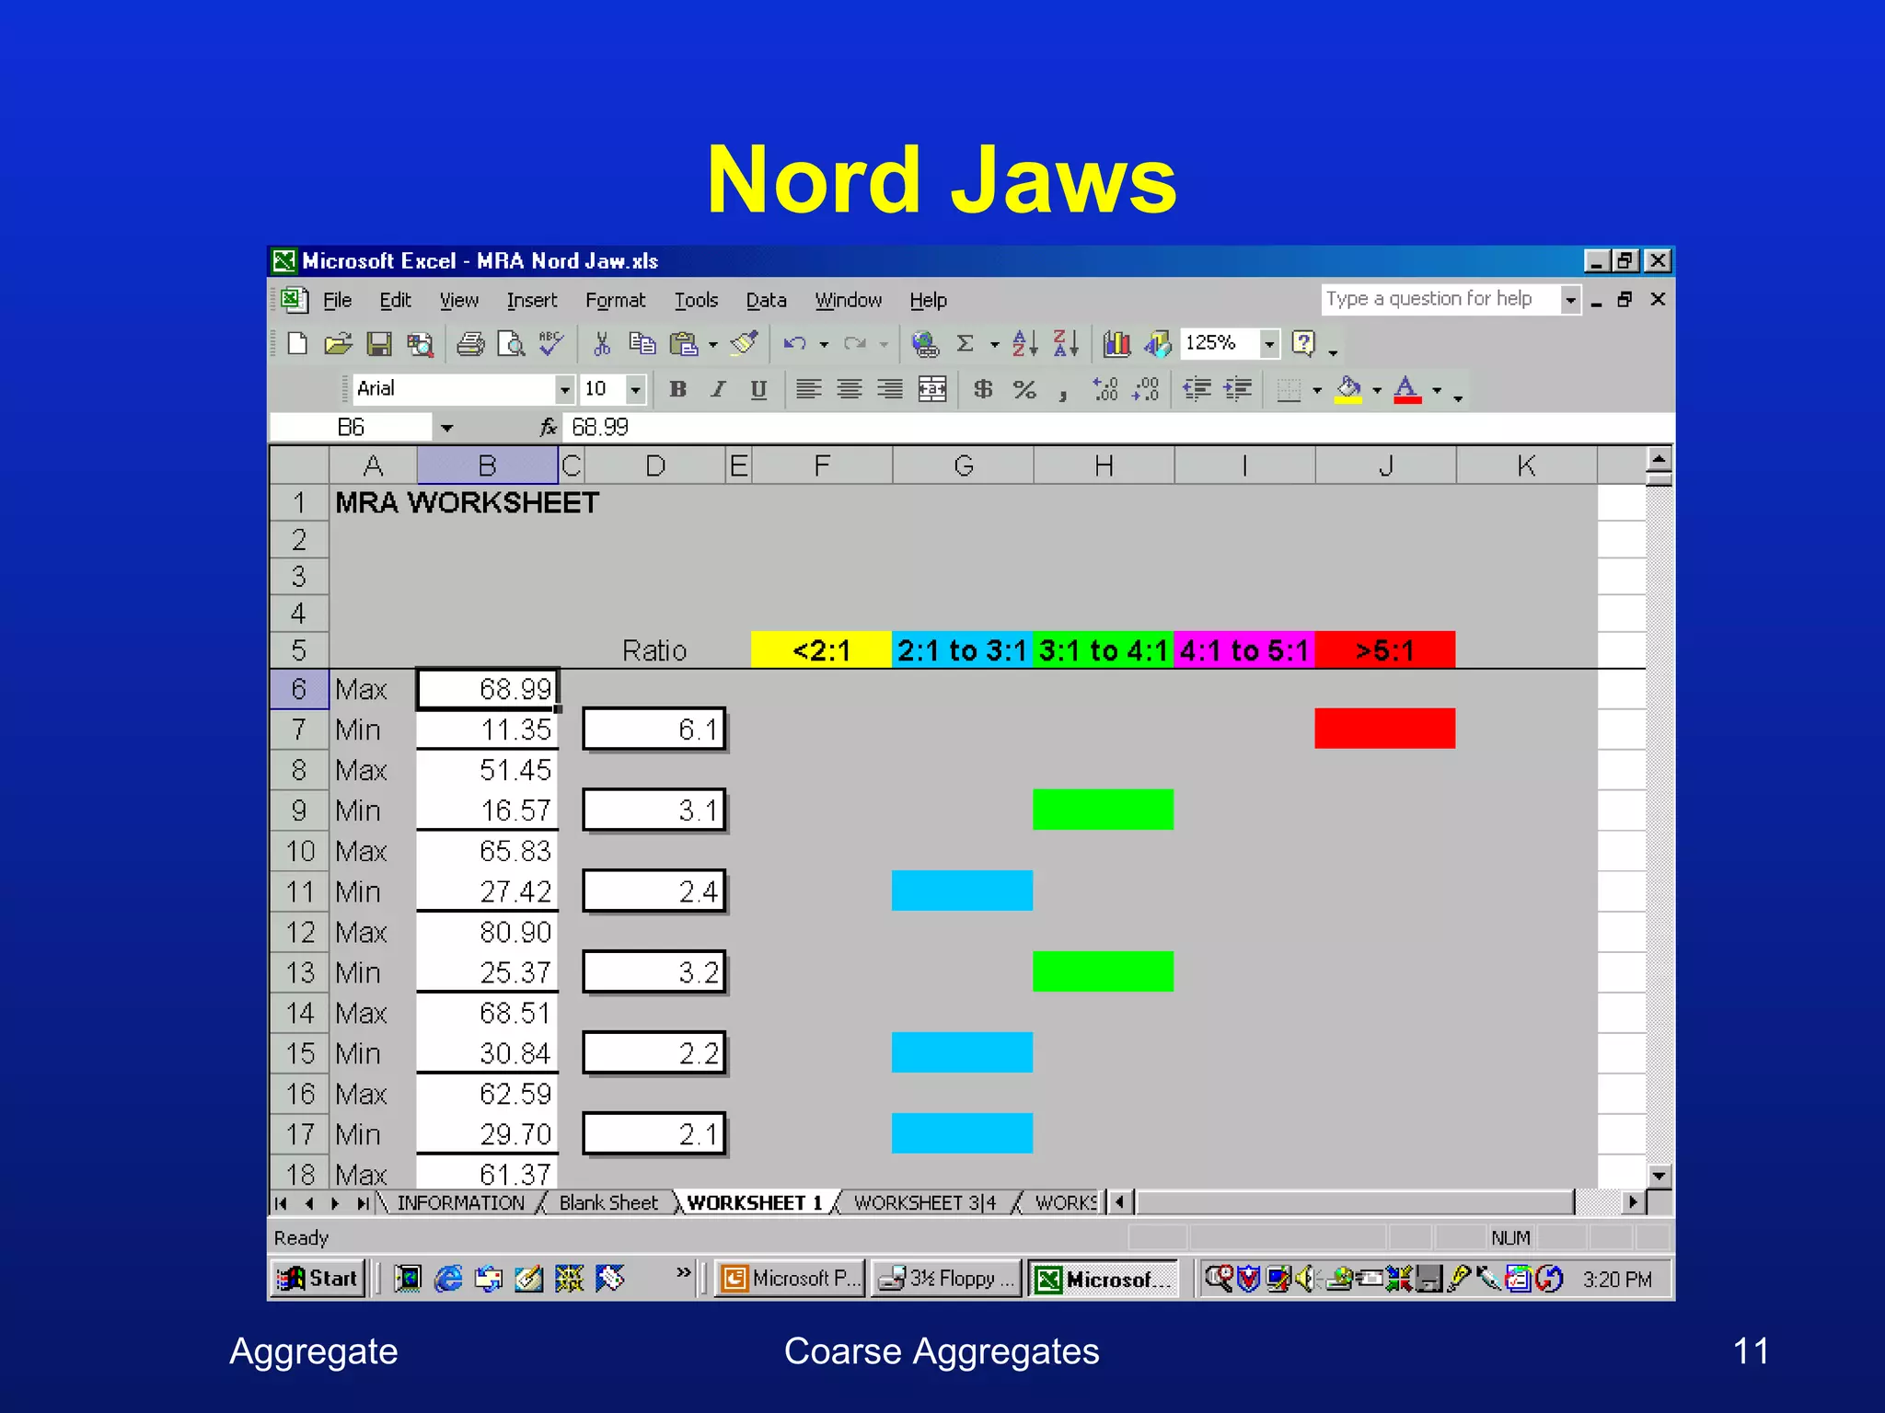Switch to the INFORMATION sheet tab
The image size is (1885, 1413).
coord(460,1202)
